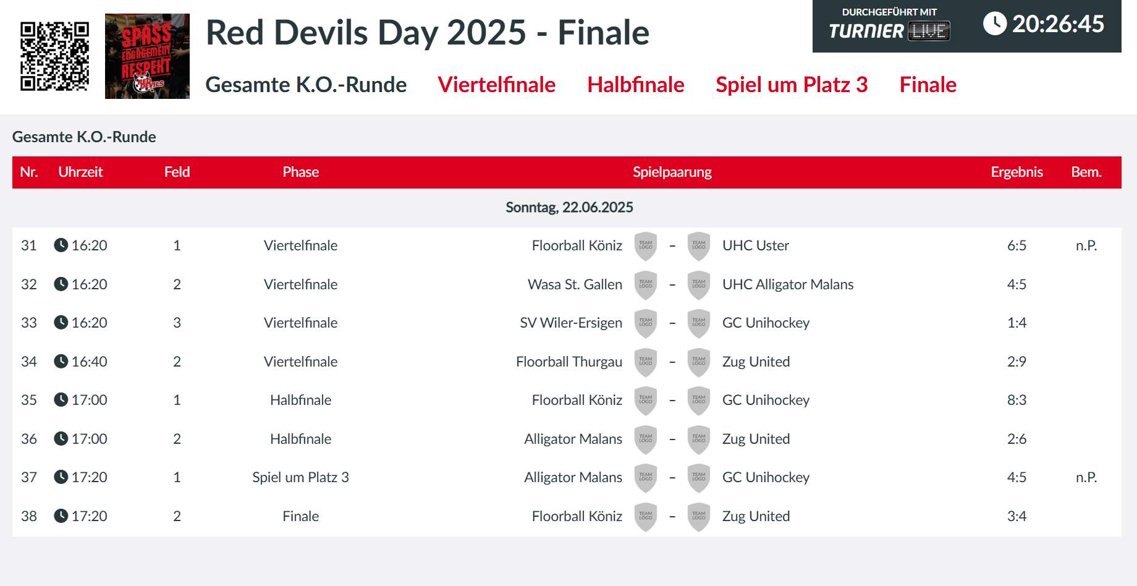Open the Spiel um Platz 3 tab
1137x586 pixels.
[792, 85]
